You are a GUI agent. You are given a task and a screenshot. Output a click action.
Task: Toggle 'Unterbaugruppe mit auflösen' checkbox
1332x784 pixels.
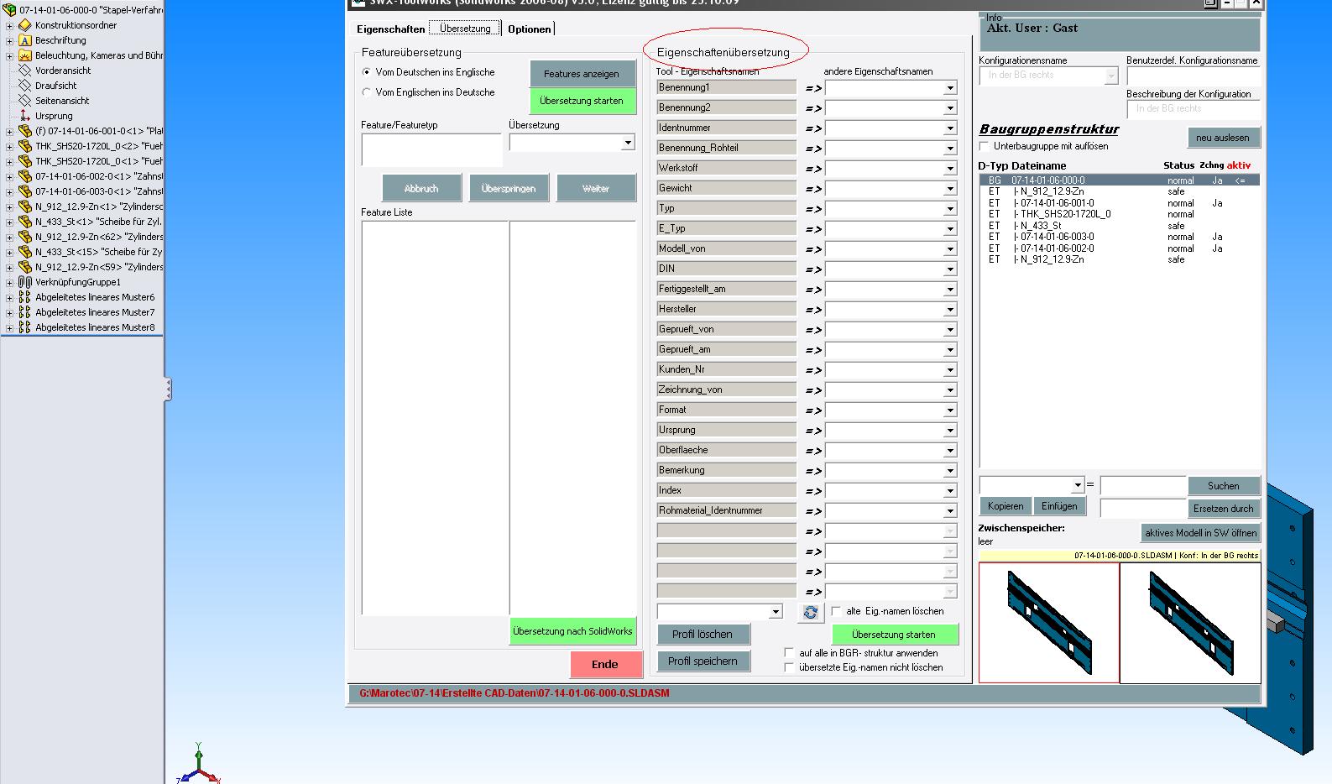[x=985, y=146]
